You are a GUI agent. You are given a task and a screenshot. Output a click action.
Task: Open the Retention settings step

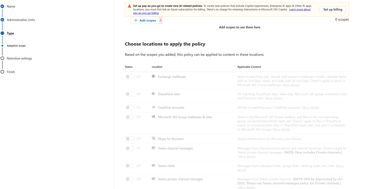[x=19, y=58]
